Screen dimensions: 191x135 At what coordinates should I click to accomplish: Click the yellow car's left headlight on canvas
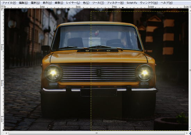[x=53, y=73]
